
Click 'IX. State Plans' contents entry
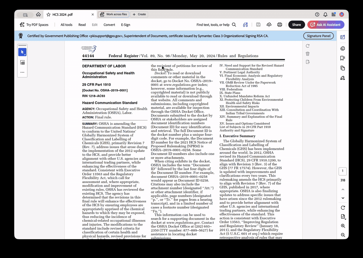tap(230, 93)
